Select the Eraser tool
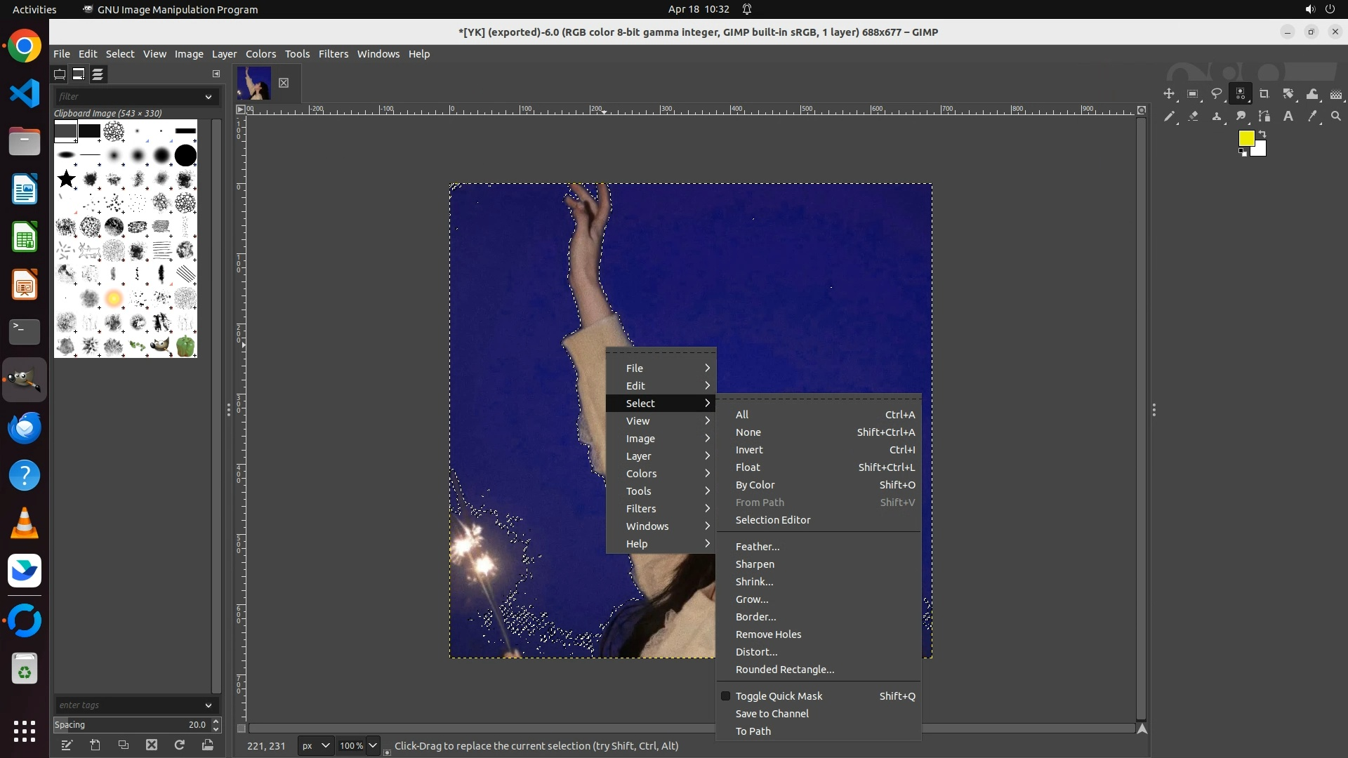The image size is (1348, 758). point(1193,117)
